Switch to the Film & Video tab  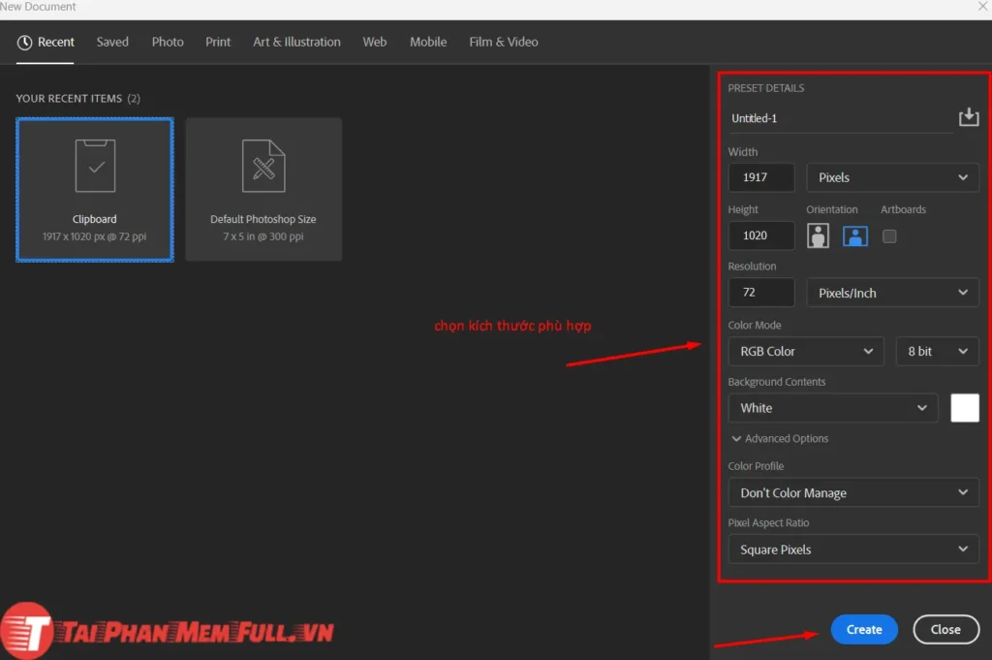click(x=503, y=42)
